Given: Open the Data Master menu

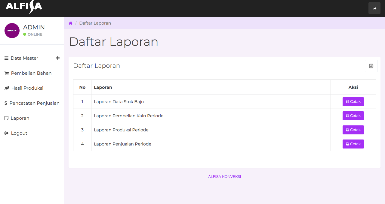Looking at the screenshot, I should click(x=24, y=58).
